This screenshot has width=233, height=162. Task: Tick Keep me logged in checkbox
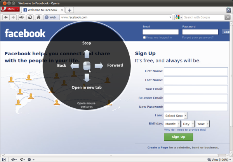pyautogui.click(x=144, y=38)
